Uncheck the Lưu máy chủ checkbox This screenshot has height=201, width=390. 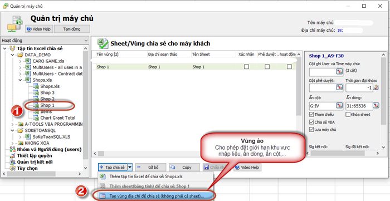click(x=311, y=129)
